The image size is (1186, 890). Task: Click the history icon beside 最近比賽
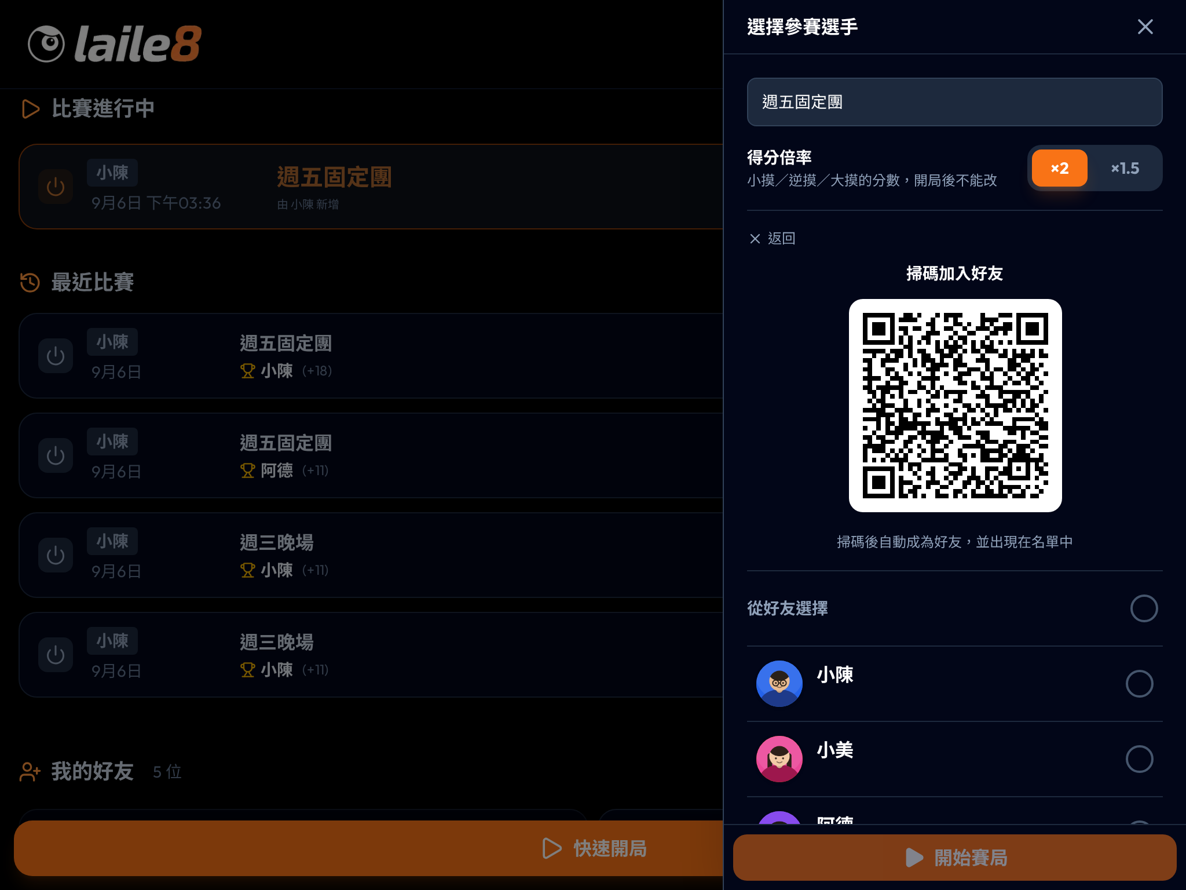click(30, 283)
